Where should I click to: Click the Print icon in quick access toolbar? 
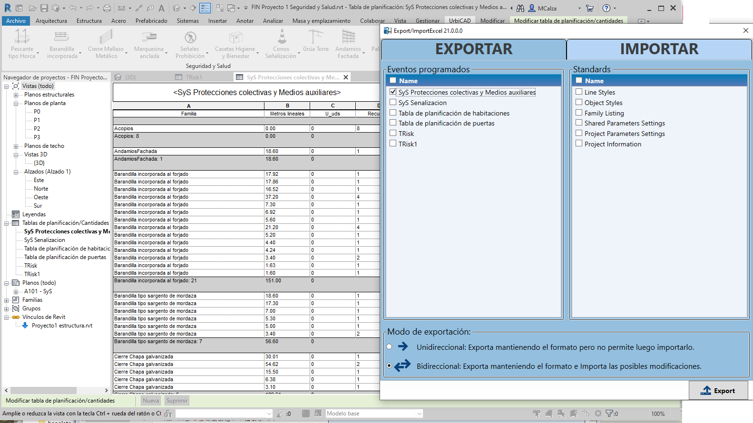pyautogui.click(x=107, y=8)
